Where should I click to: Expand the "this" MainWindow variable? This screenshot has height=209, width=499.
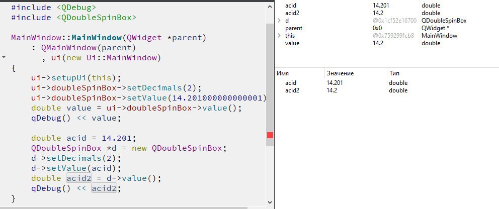[279, 36]
